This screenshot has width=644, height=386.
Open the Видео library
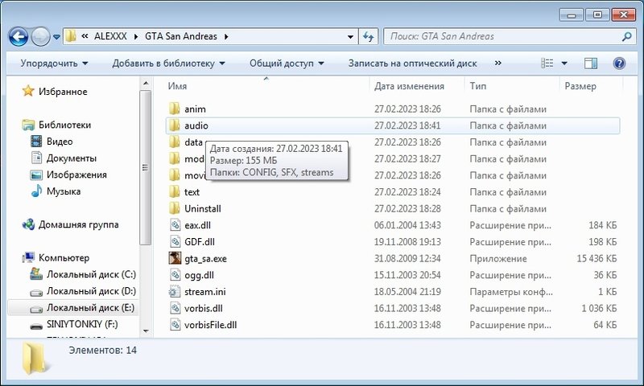[x=60, y=142]
